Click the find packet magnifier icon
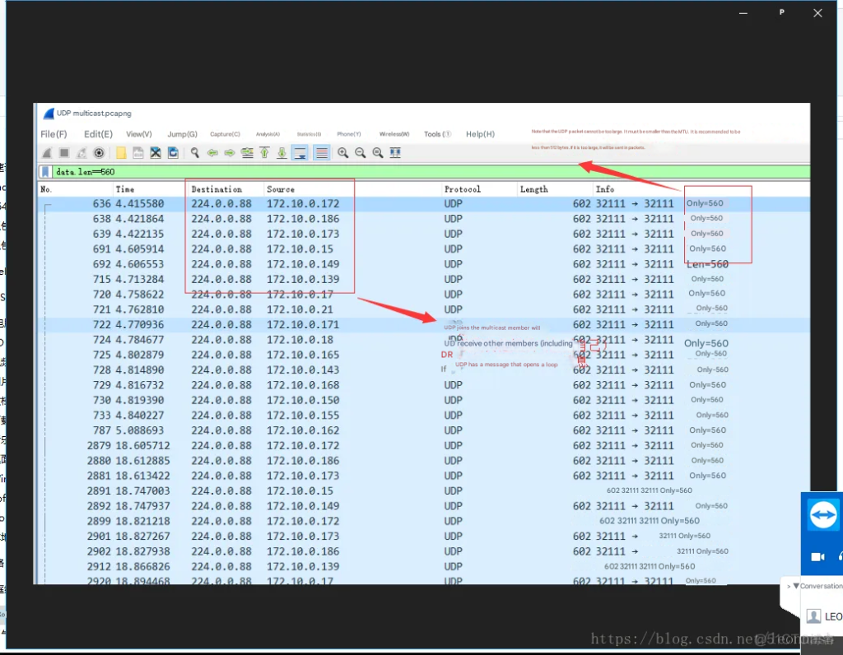 (195, 153)
